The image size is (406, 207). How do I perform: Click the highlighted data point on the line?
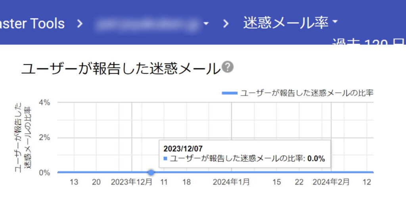click(x=151, y=172)
